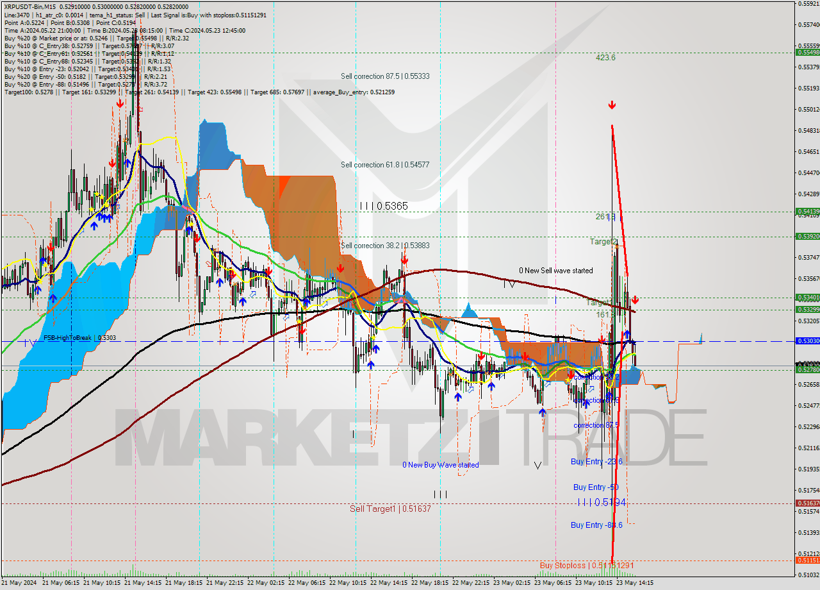Click the '21 May 22:15' time label
This screenshot has height=590, width=820.
pos(225,583)
